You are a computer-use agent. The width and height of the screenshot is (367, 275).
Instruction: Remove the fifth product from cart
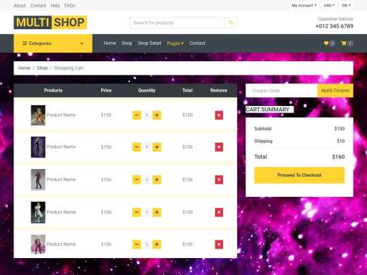[x=219, y=244]
